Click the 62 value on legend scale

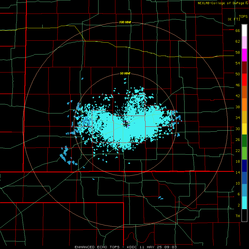click(238, 41)
